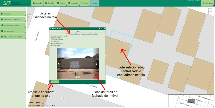The width and height of the screenshot is (215, 108).
Task: Open the Consultas dropdown menu
Action: (x=73, y=3)
